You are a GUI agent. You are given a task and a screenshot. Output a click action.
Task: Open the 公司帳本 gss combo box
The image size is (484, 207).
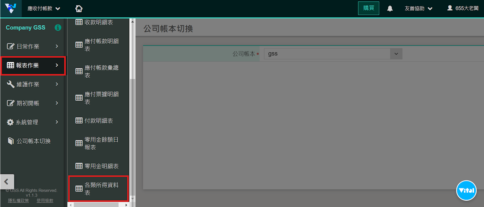pyautogui.click(x=333, y=54)
